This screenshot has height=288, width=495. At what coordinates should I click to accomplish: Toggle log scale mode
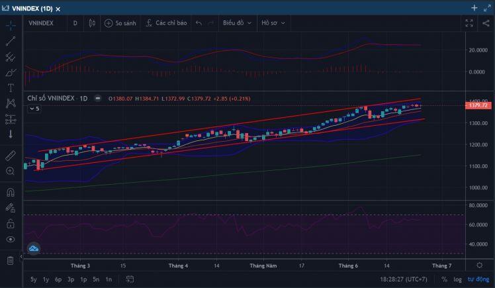coord(457,279)
